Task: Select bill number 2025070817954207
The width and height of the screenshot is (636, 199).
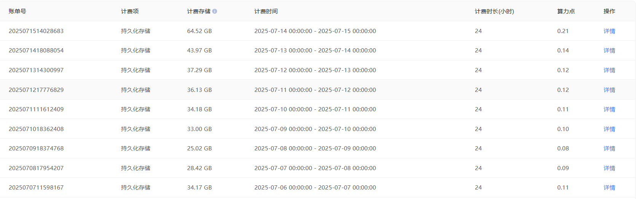Action: [x=36, y=168]
